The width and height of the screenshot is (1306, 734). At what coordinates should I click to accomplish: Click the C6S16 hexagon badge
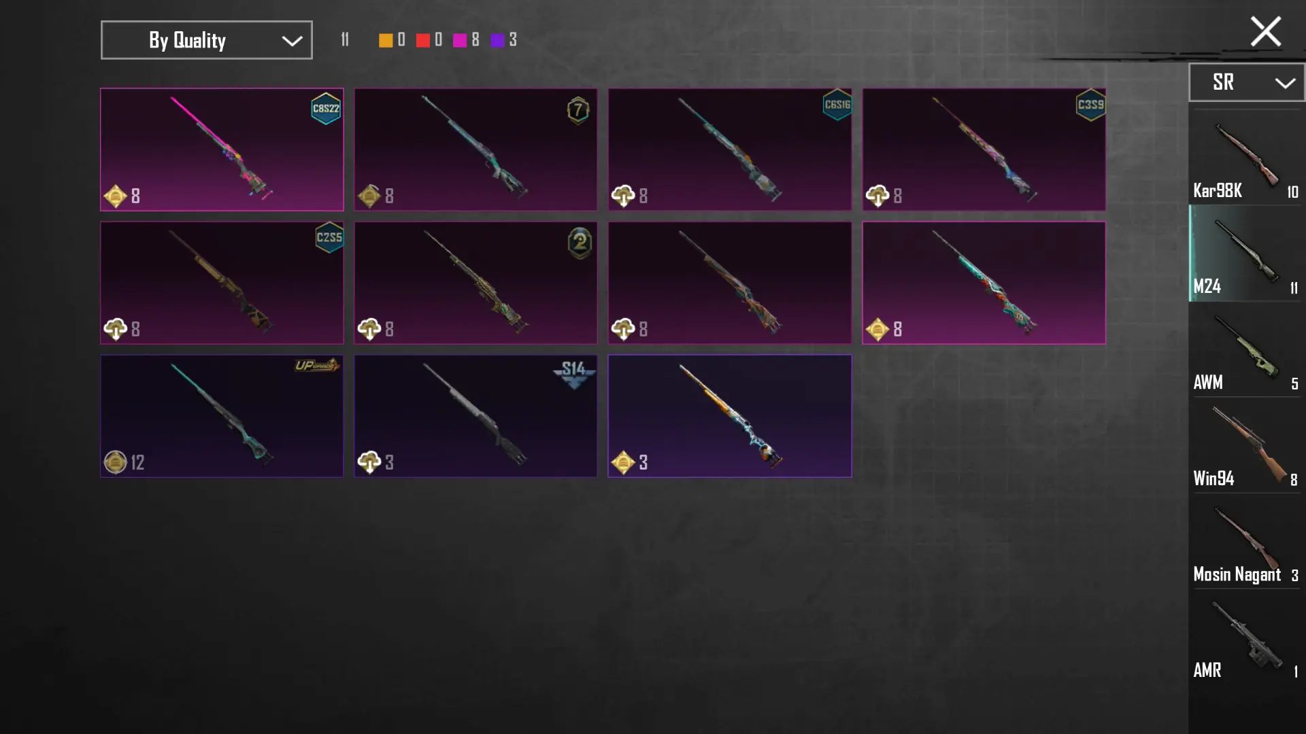[x=837, y=105]
